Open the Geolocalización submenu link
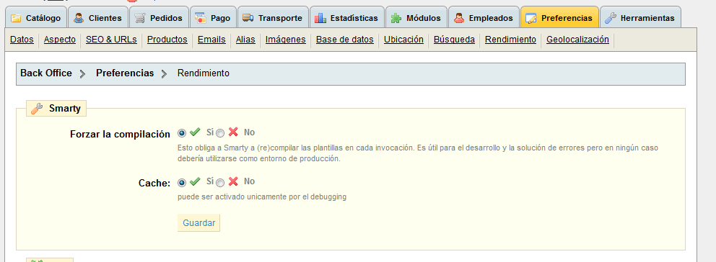 [x=577, y=40]
